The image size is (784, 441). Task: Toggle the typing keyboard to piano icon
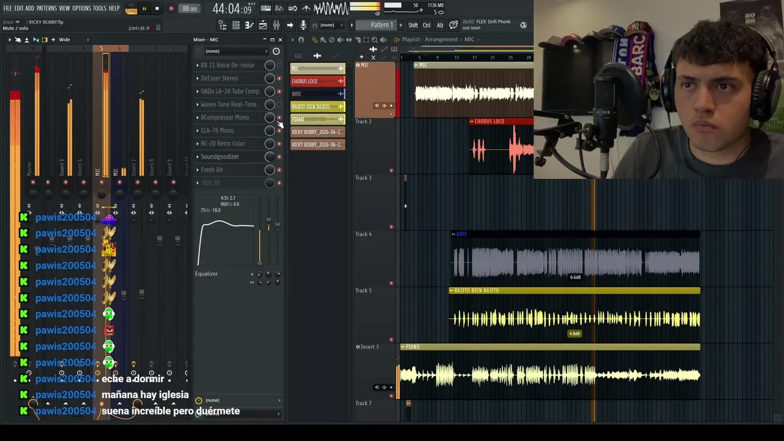(x=266, y=9)
